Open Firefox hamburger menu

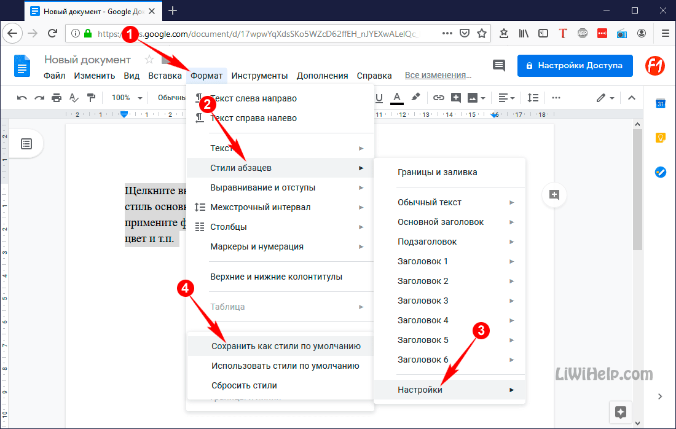point(665,33)
